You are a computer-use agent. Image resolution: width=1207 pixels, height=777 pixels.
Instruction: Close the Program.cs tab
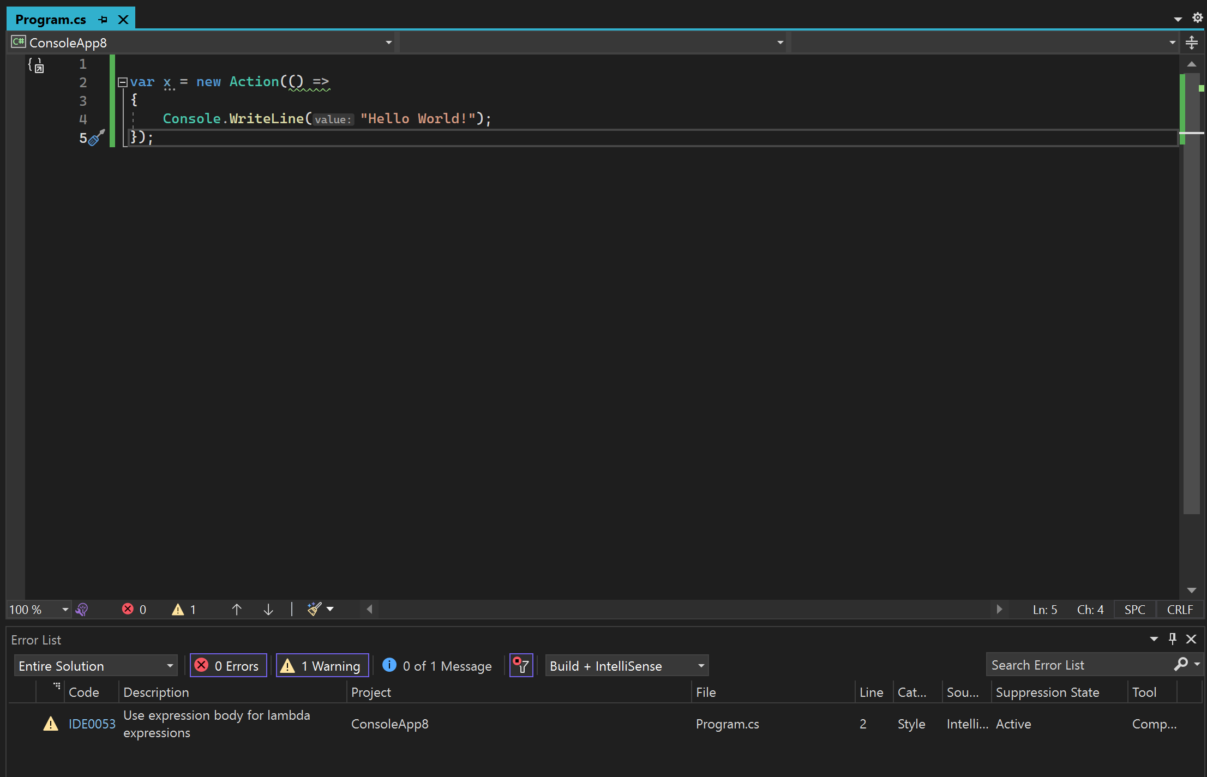(x=123, y=20)
